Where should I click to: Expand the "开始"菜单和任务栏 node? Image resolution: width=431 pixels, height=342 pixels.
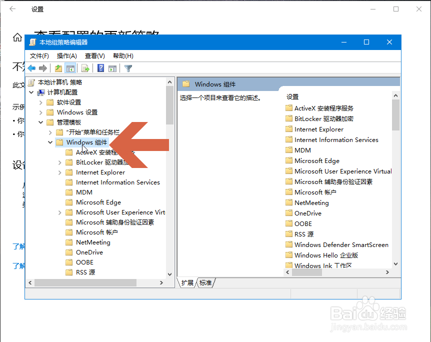(x=50, y=132)
